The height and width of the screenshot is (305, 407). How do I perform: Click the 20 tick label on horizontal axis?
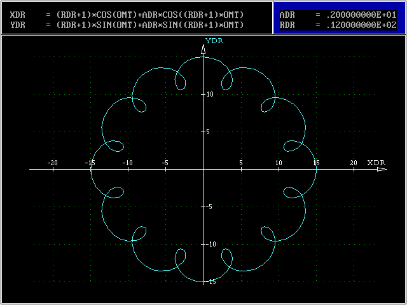click(x=354, y=163)
